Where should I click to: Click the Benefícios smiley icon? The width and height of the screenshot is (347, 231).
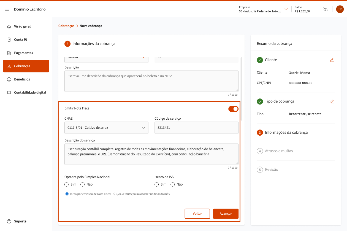(9, 79)
